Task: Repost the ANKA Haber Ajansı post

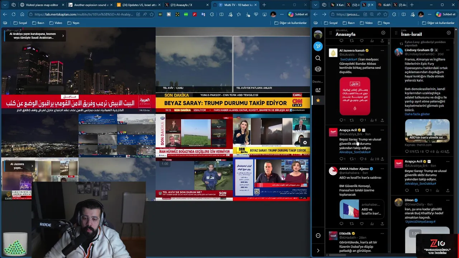Action: pyautogui.click(x=352, y=224)
